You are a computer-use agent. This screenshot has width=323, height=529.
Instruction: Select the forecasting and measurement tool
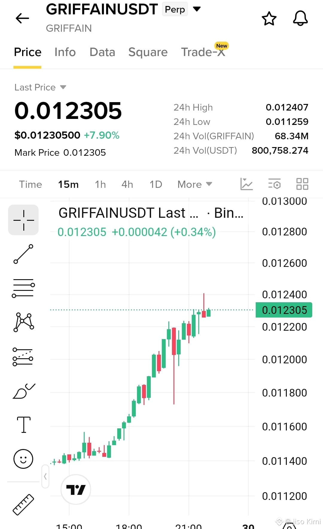pos(23,357)
